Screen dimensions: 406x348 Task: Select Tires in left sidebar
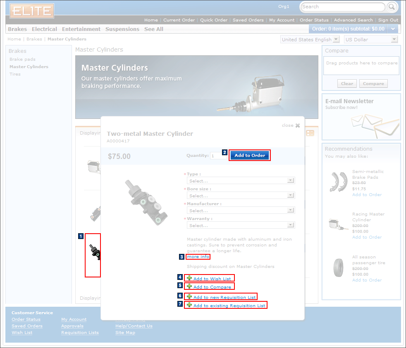[x=15, y=74]
